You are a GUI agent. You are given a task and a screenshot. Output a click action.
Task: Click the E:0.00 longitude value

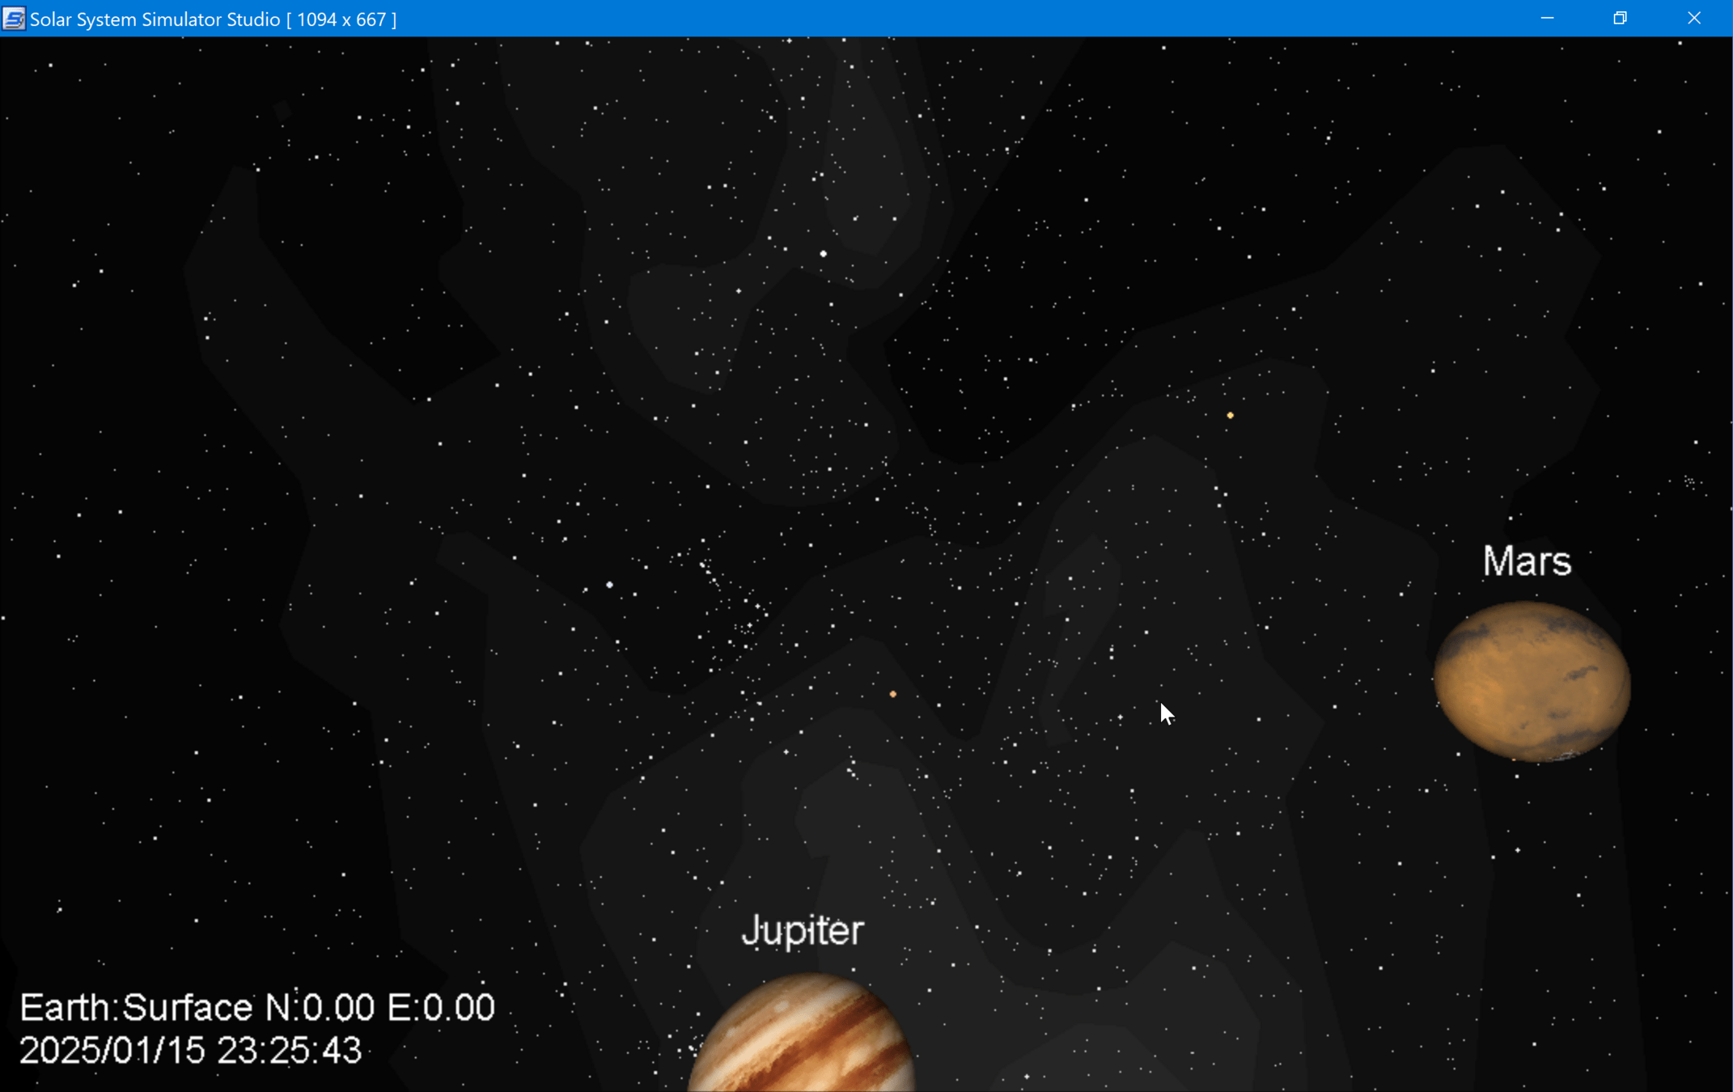pos(441,1008)
